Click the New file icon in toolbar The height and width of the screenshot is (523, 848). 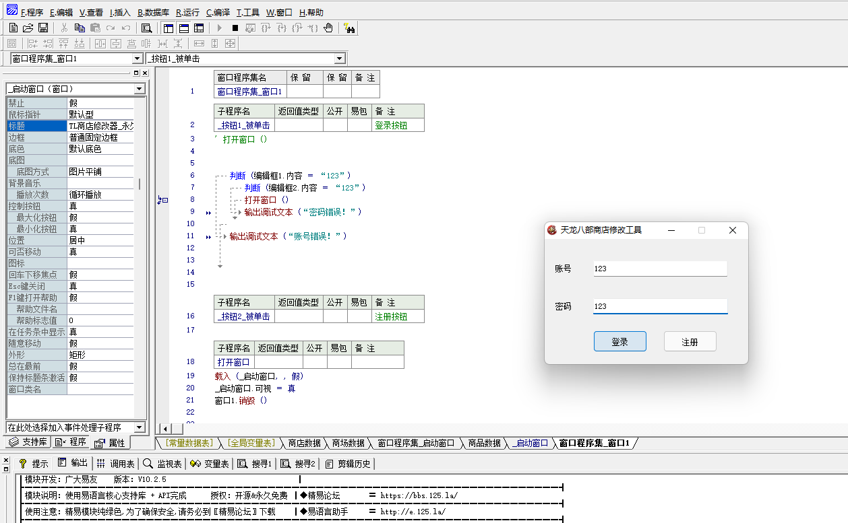pyautogui.click(x=13, y=28)
